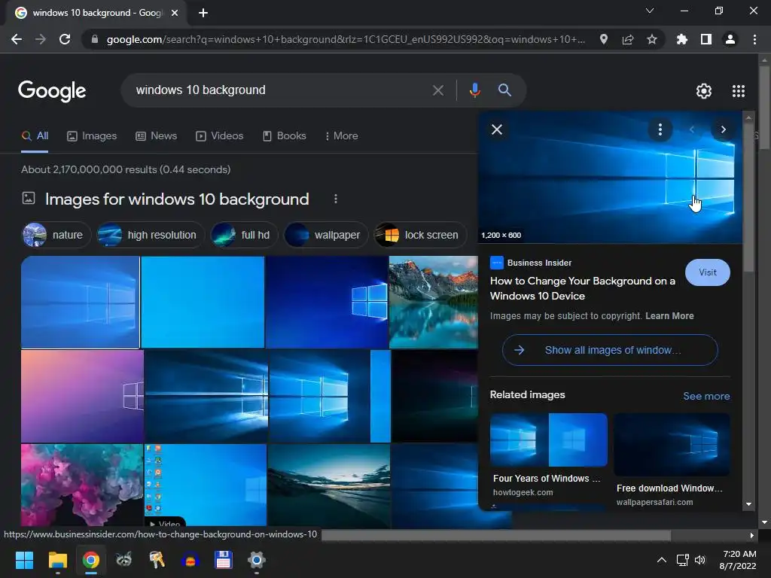Screen dimensions: 771x578
Task: Switch to the Books tab
Action: (284, 135)
